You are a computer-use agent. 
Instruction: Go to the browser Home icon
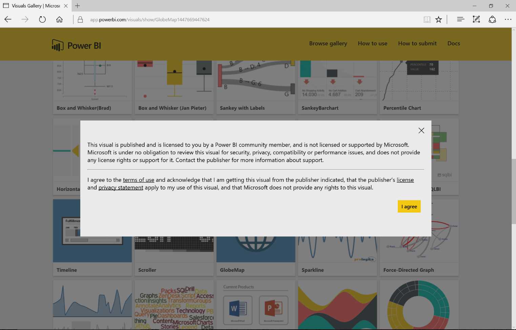pos(59,20)
